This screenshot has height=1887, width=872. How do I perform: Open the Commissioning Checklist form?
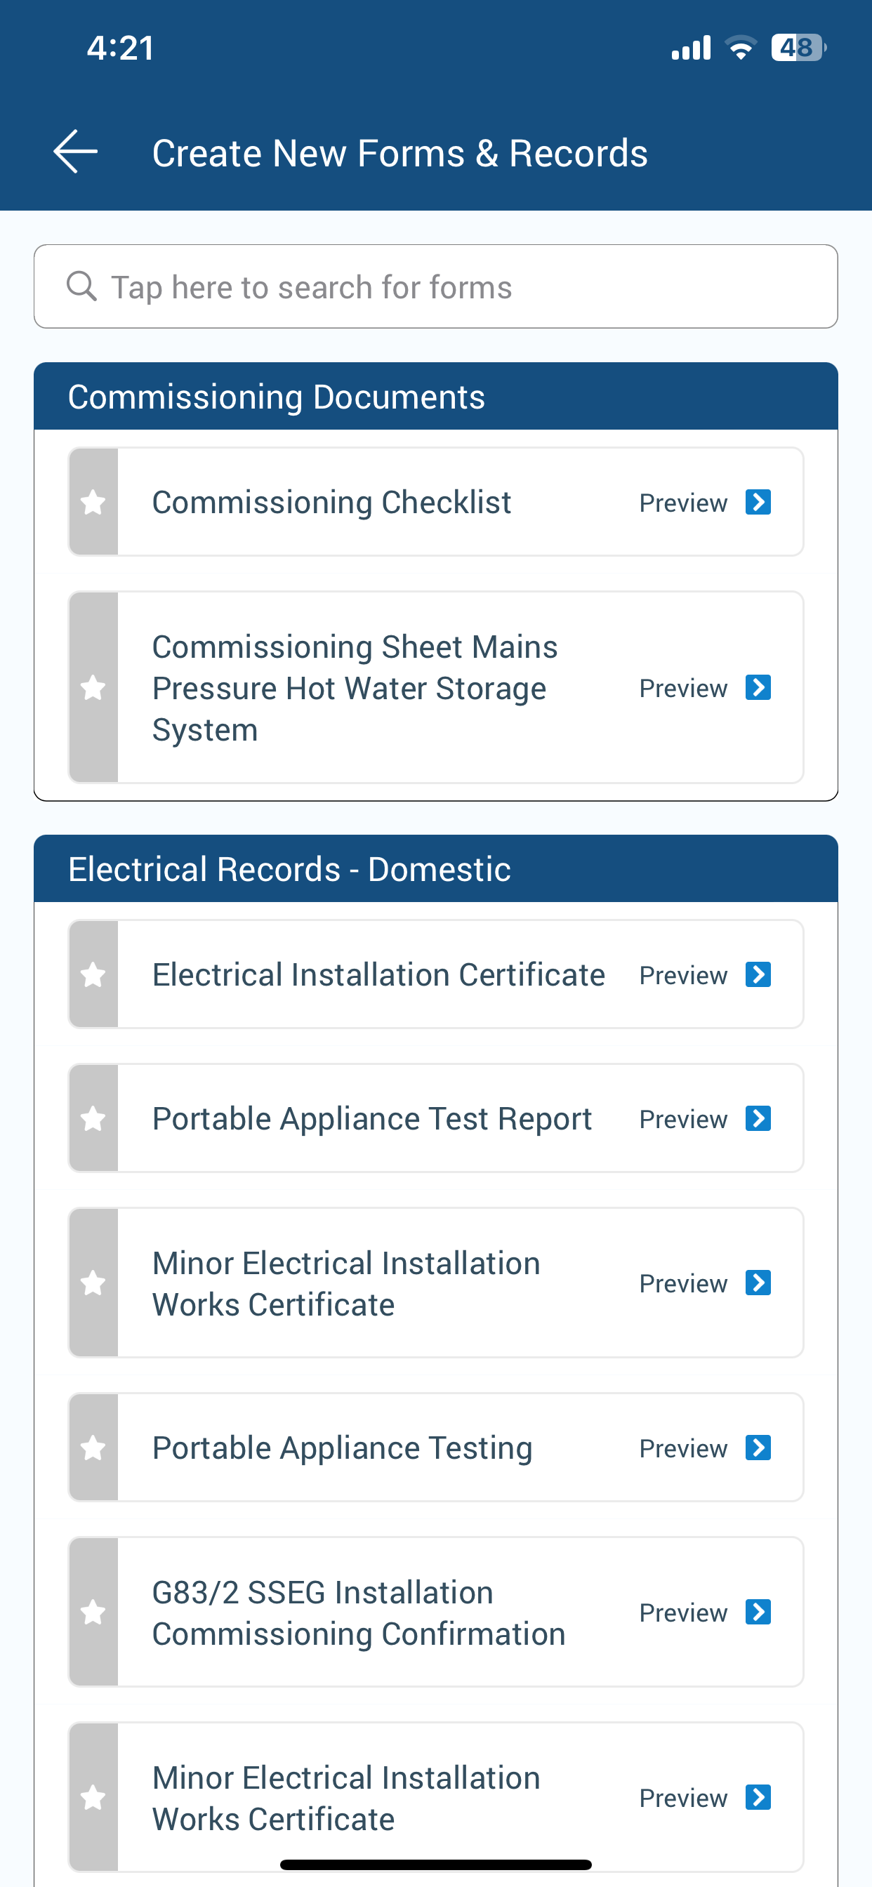tap(331, 503)
